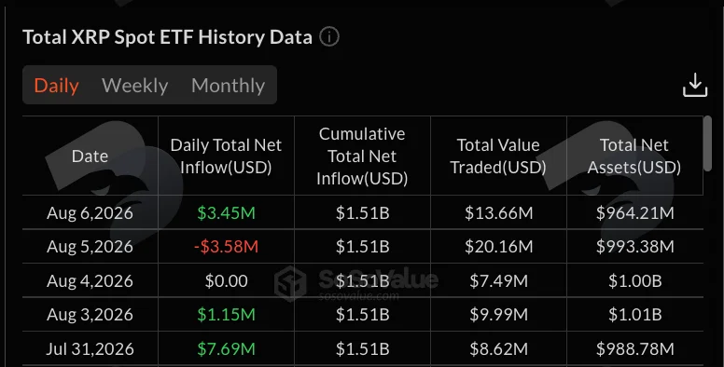The image size is (724, 367).
Task: Click the table's vertical scrollbar thumb
Action: pyautogui.click(x=707, y=143)
